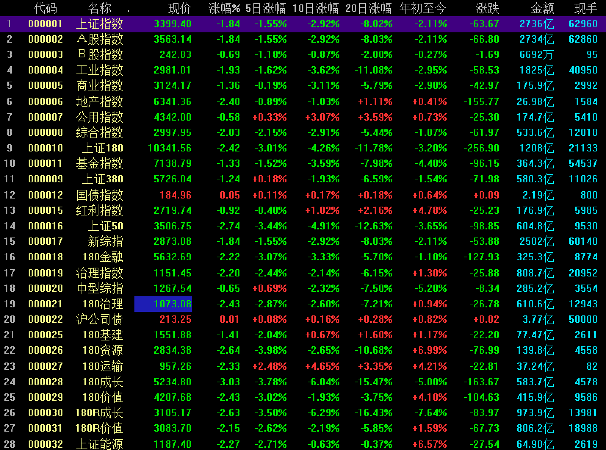Click +3.59% 20-day change of 公用指数

point(375,117)
